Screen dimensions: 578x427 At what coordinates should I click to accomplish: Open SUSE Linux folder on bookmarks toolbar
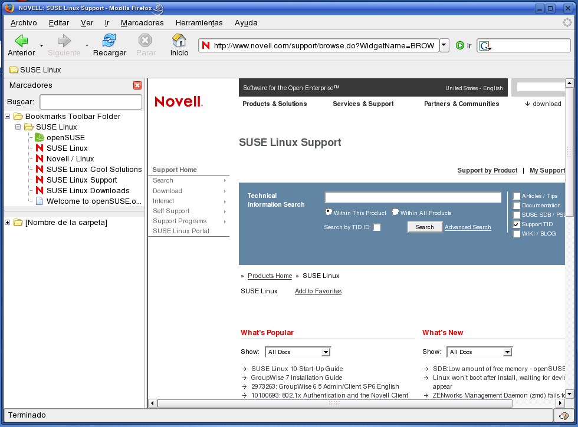click(x=35, y=70)
